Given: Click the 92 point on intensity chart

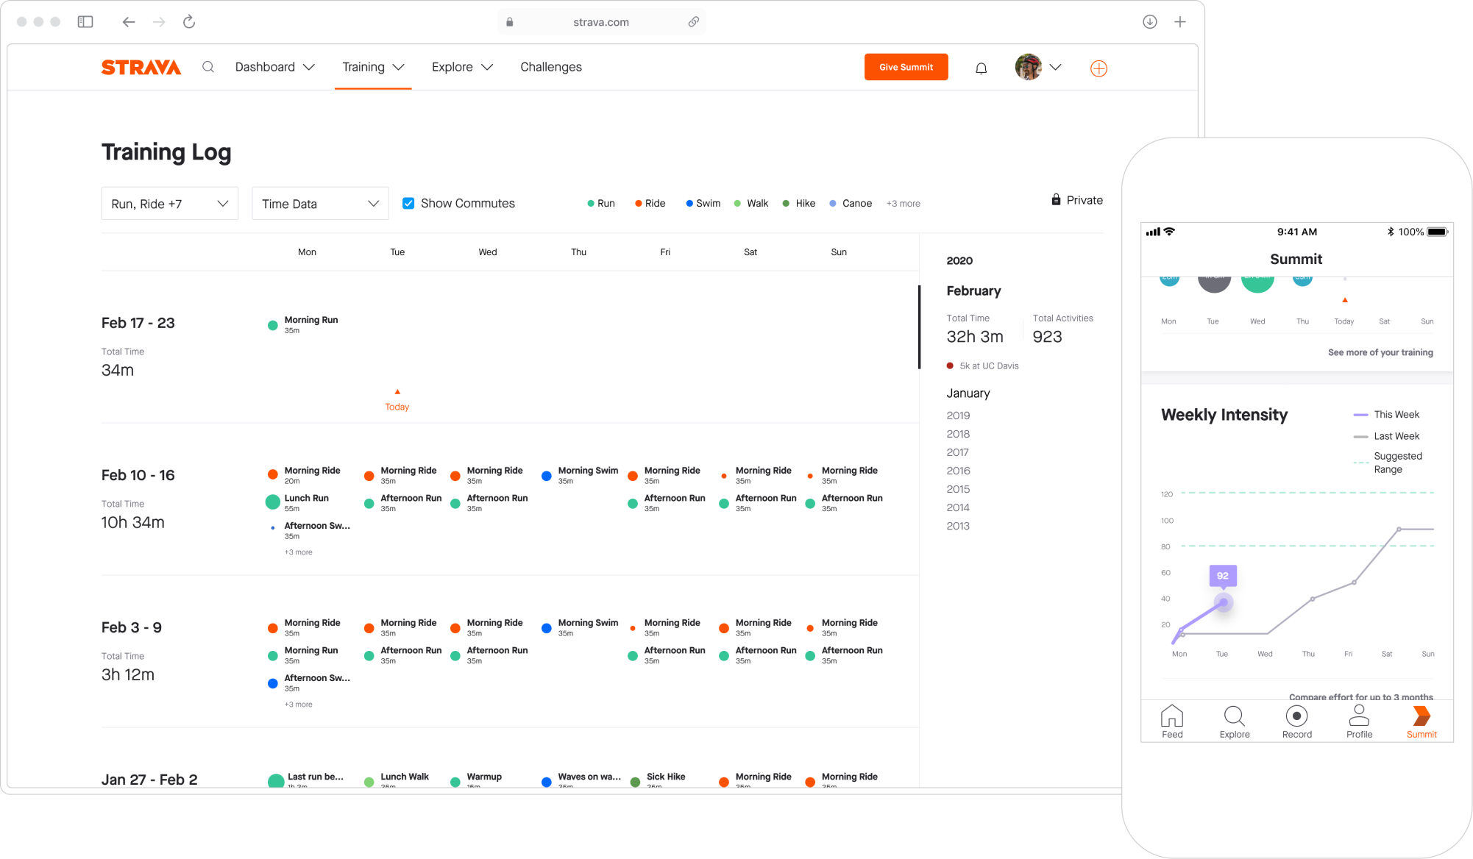Looking at the screenshot, I should pos(1223,603).
